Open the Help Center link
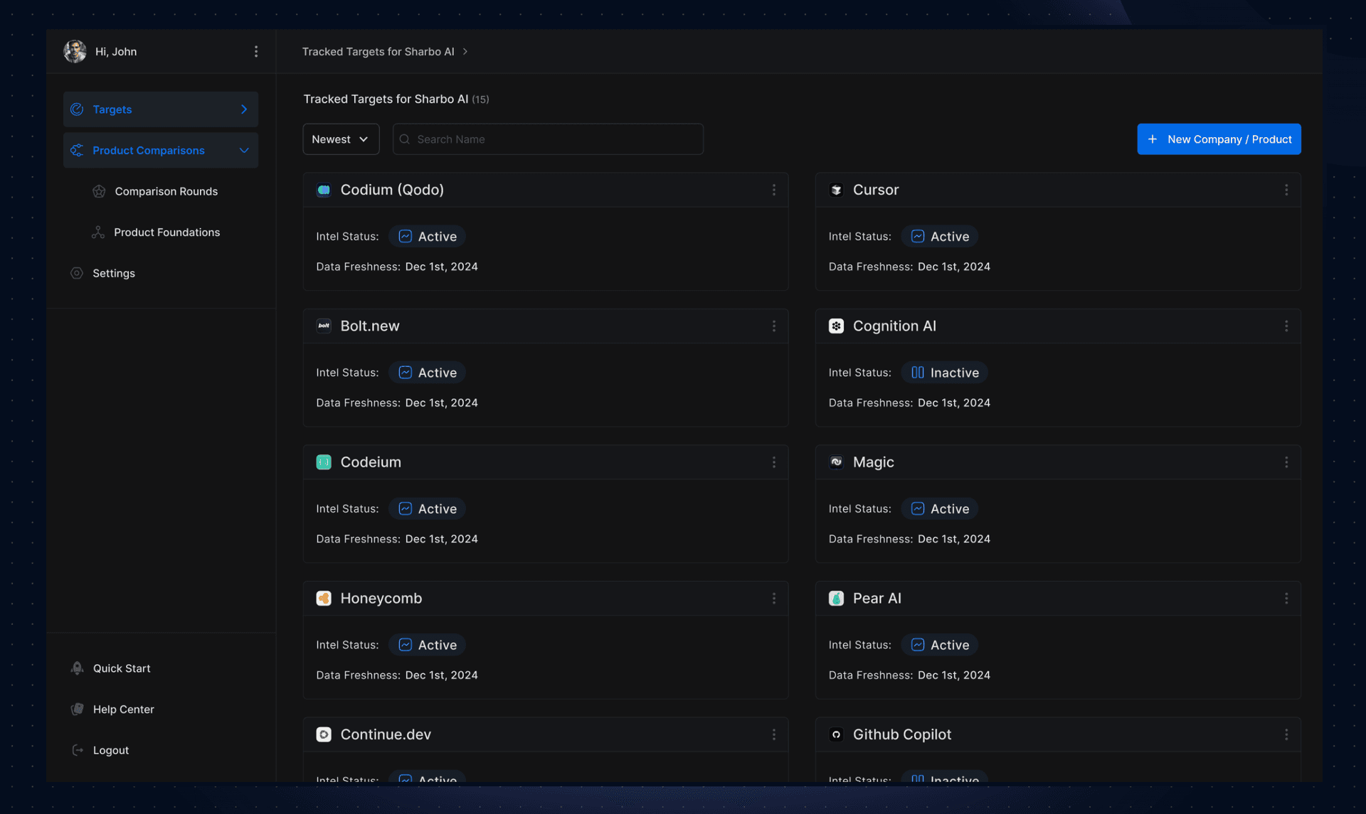The width and height of the screenshot is (1366, 814). 124,709
